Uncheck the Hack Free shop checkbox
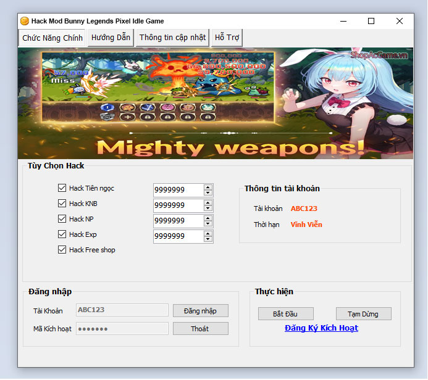 62,250
